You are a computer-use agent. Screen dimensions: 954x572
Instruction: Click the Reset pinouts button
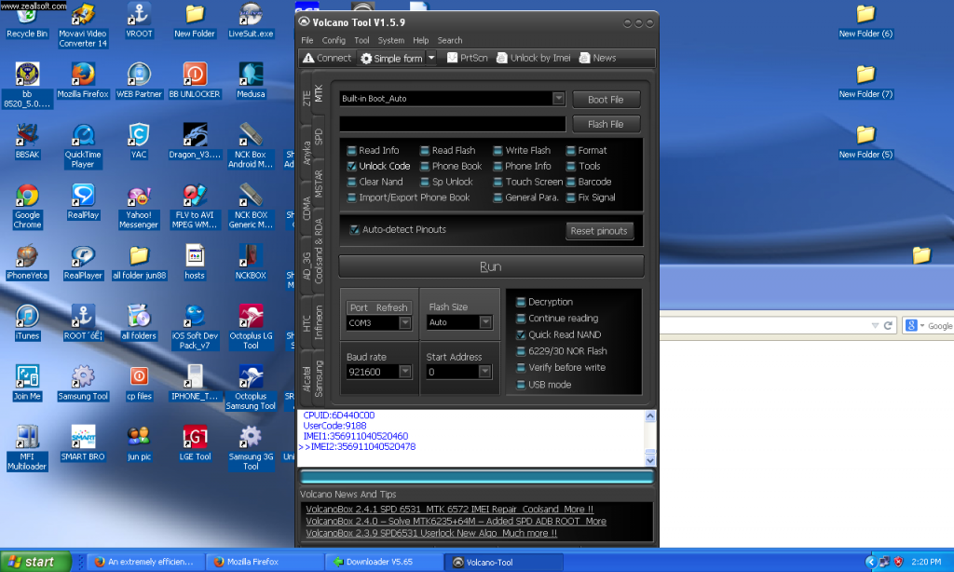pyautogui.click(x=599, y=231)
